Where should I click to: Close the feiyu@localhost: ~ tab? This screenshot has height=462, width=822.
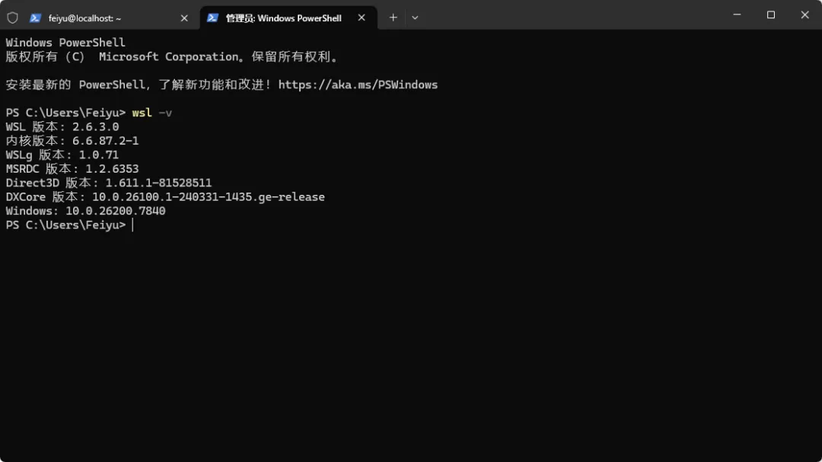[184, 18]
